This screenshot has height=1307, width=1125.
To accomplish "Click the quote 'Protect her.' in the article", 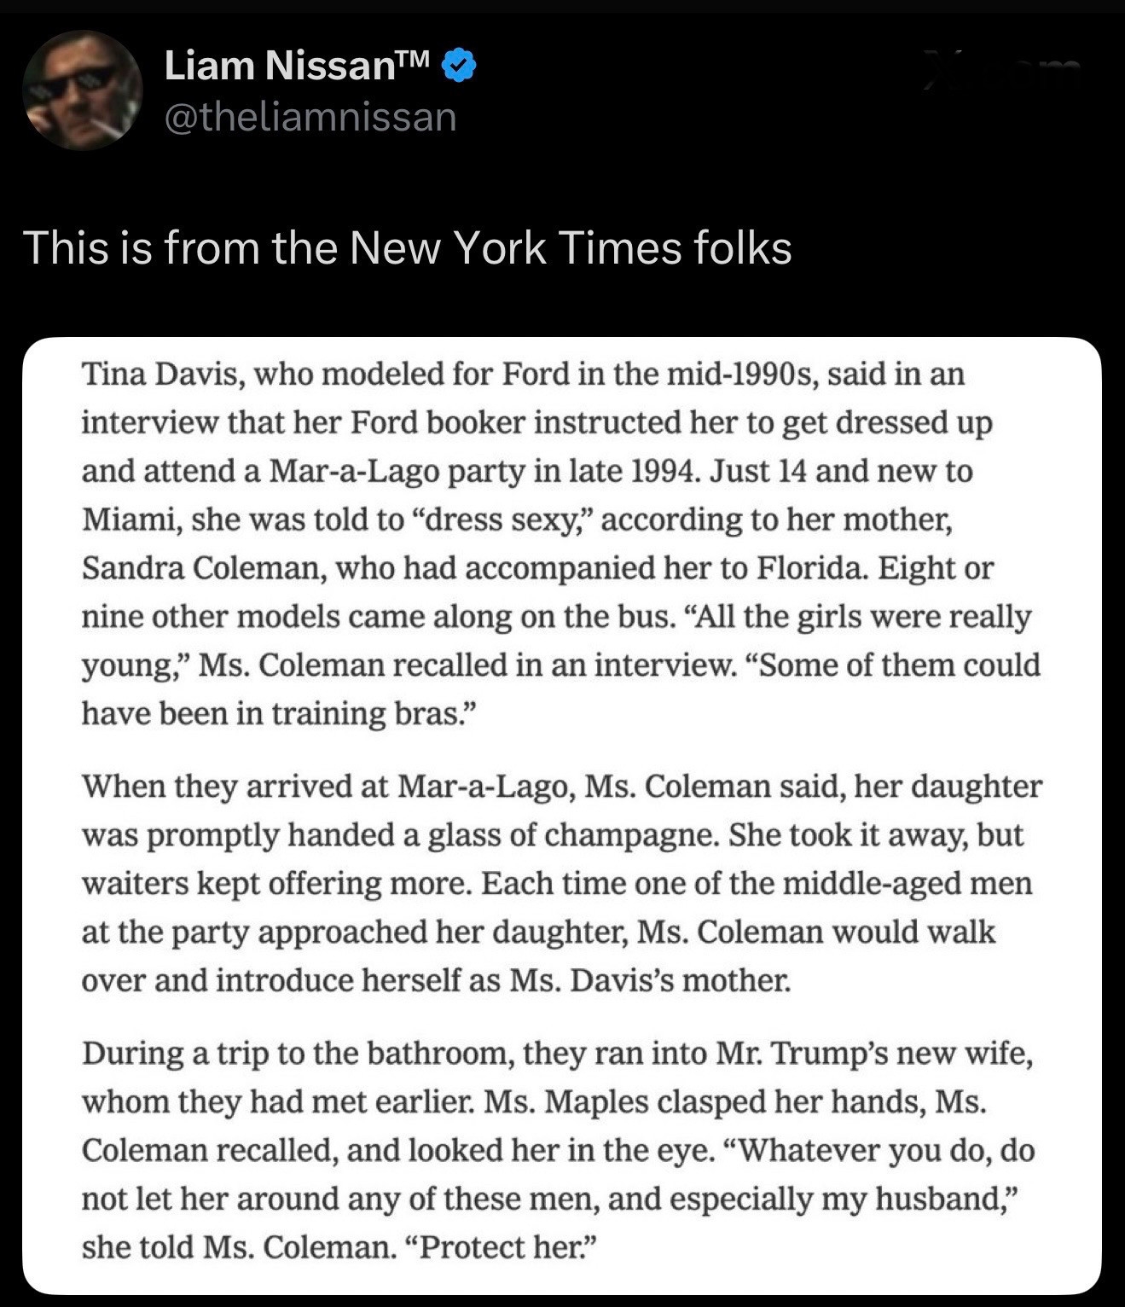I will click(x=496, y=1247).
